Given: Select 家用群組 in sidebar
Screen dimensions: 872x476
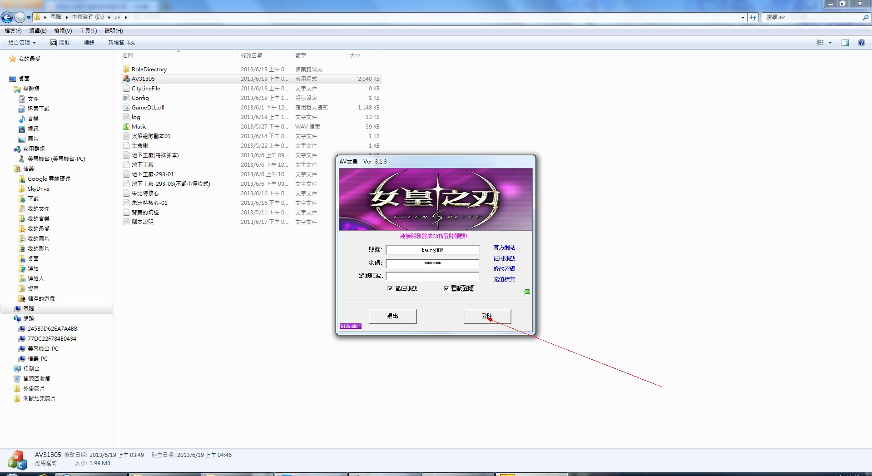Looking at the screenshot, I should coord(29,149).
